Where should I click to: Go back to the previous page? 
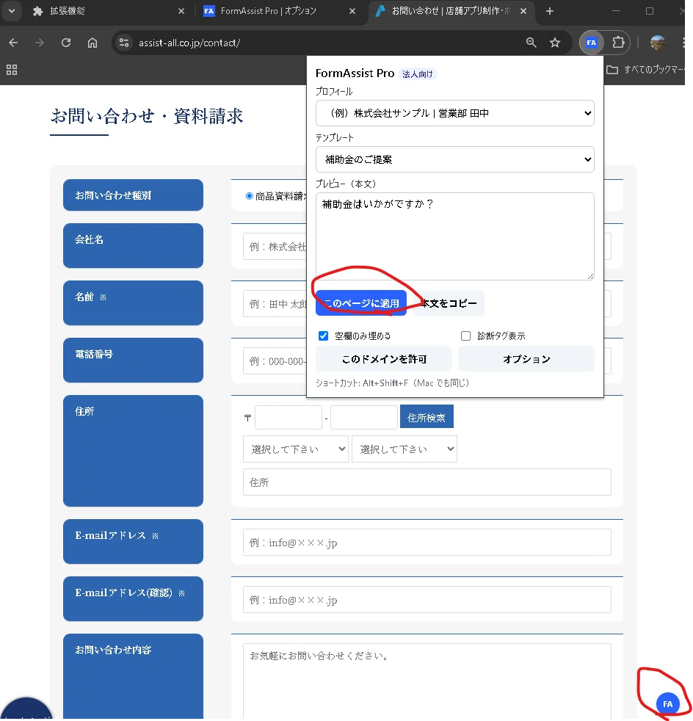13,43
